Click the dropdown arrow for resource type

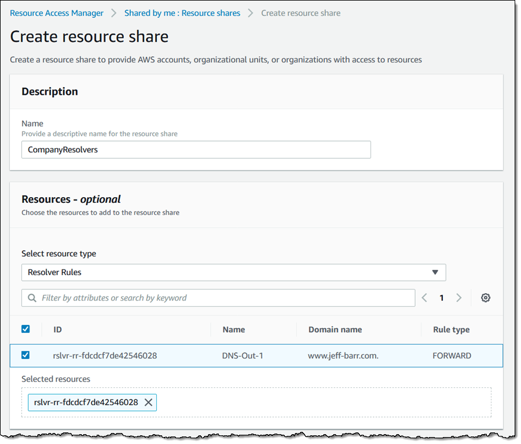click(x=435, y=272)
